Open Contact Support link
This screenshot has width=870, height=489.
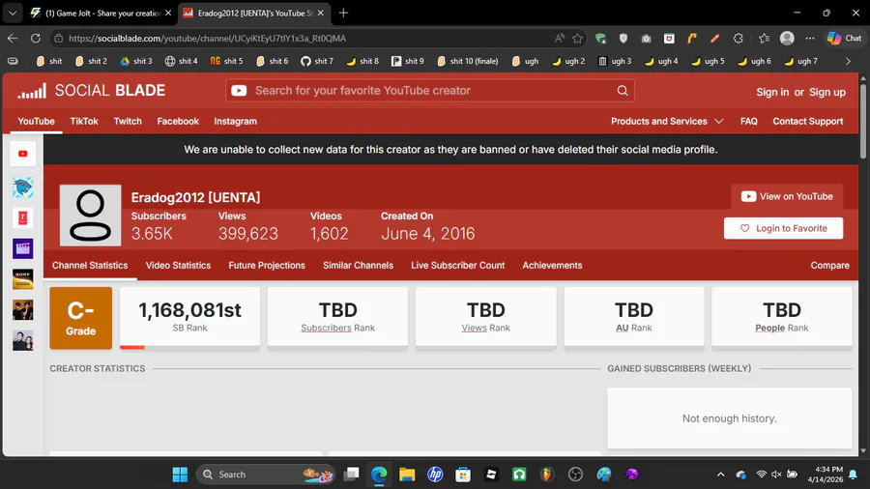click(x=808, y=121)
